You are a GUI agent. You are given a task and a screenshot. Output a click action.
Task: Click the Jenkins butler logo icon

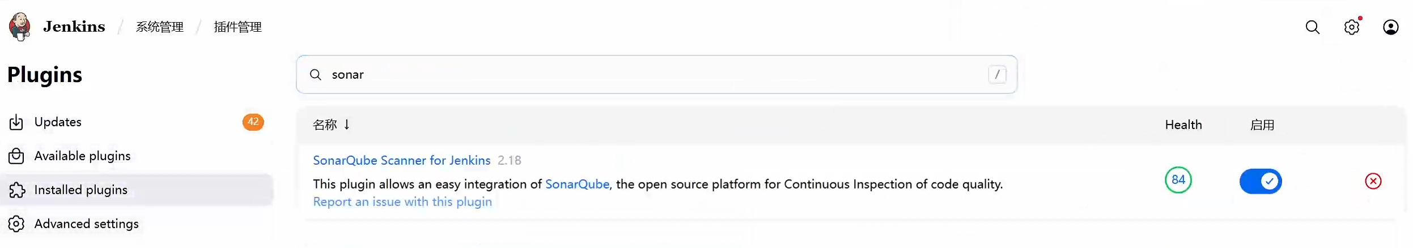[x=20, y=27]
